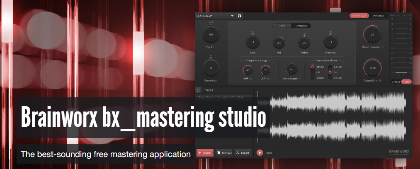Click the LPF frequency knob
Screen dimensions: 420x169
point(265,70)
